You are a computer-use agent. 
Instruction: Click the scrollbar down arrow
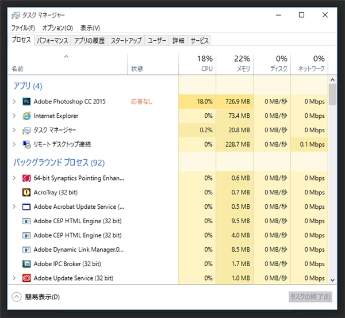click(332, 280)
